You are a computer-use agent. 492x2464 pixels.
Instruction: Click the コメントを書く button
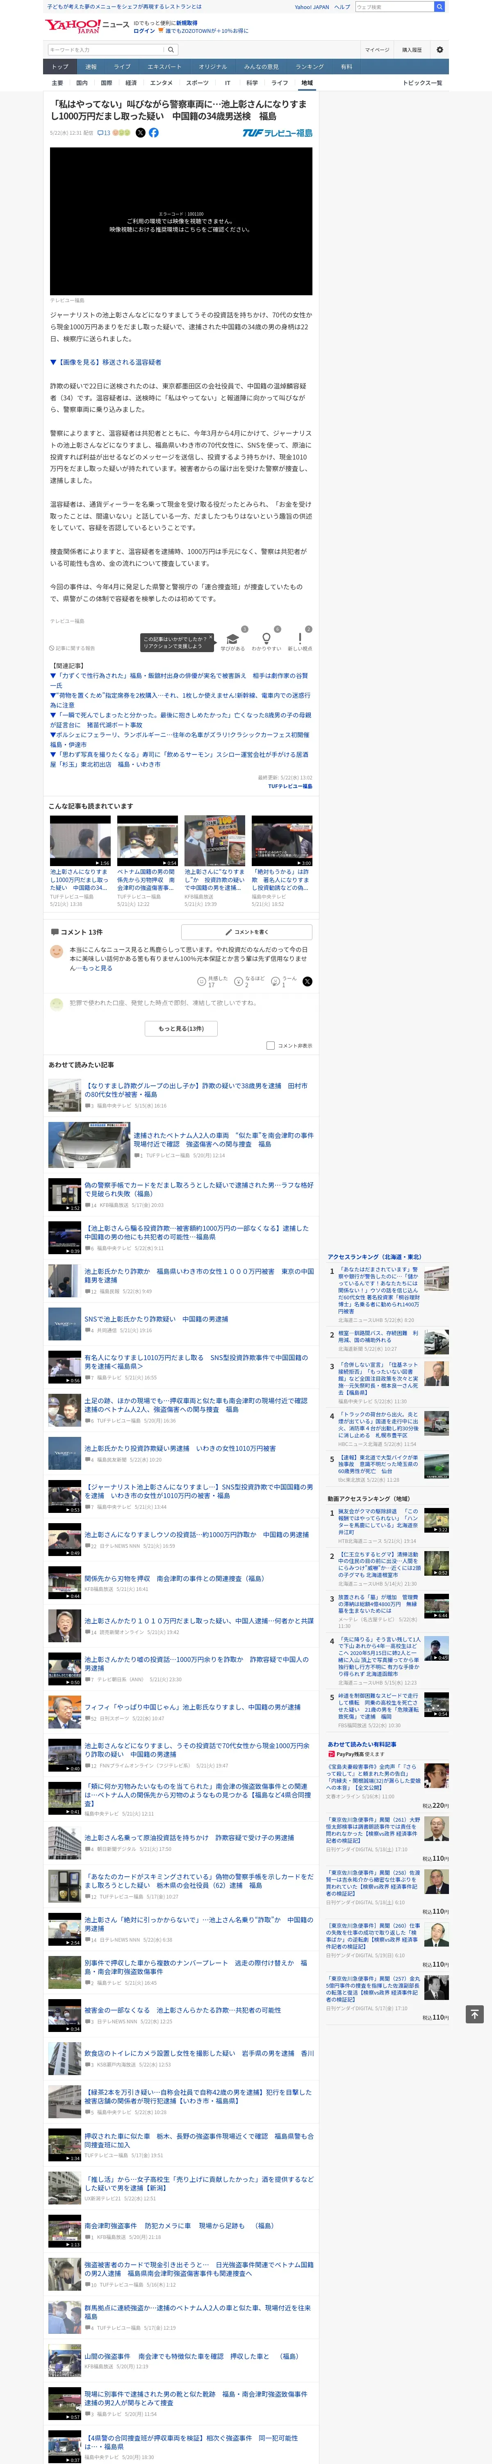click(x=246, y=932)
